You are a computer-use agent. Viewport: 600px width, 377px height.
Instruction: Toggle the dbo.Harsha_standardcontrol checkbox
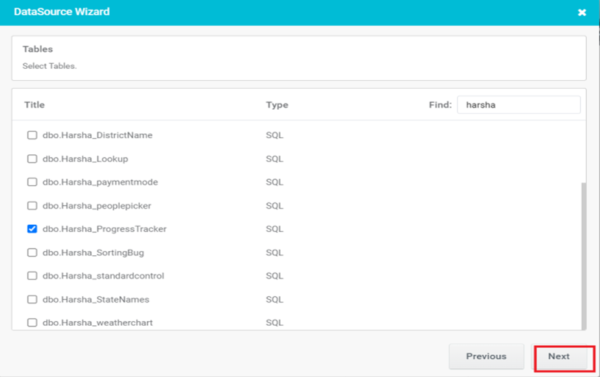click(32, 276)
